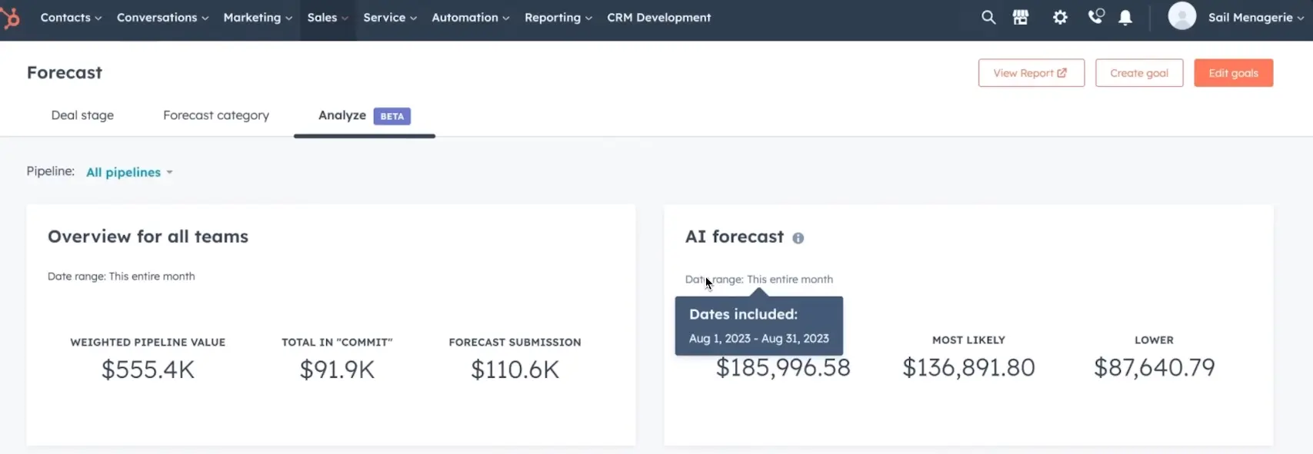Click the View Report button
This screenshot has width=1313, height=454.
[x=1031, y=73]
